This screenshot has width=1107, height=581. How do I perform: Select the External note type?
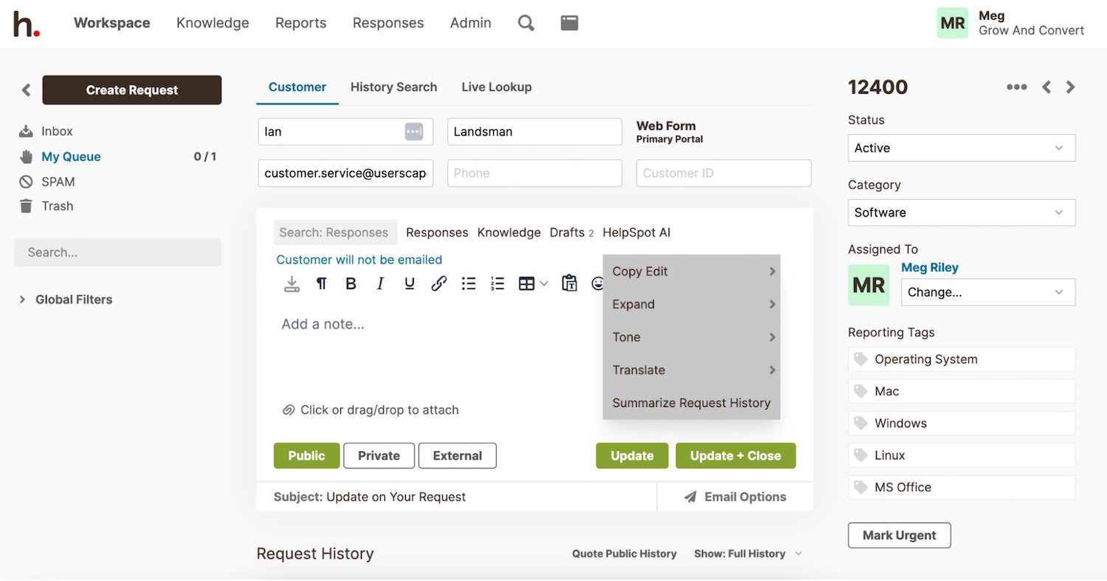(458, 456)
